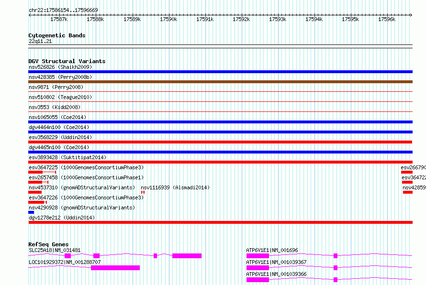Select the dgv4464n100 (Coe2014) label
Image resolution: width=426 pixels, height=285 pixels.
coord(59,127)
